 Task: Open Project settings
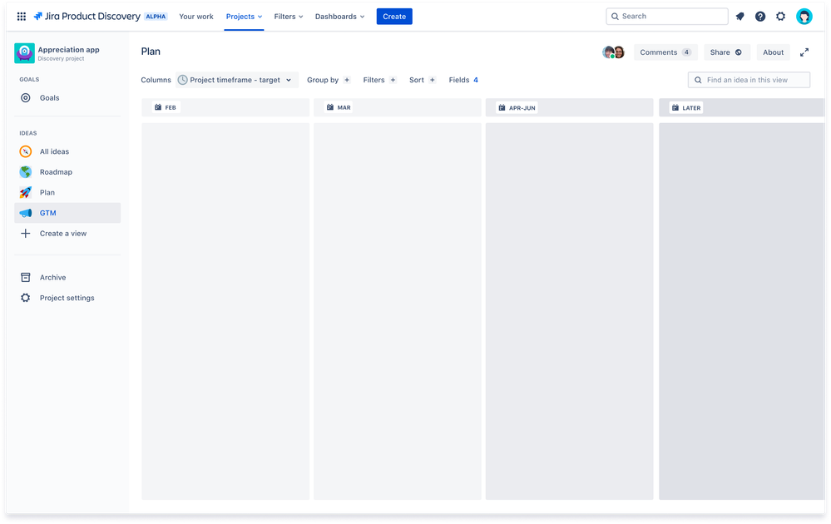[x=67, y=298]
